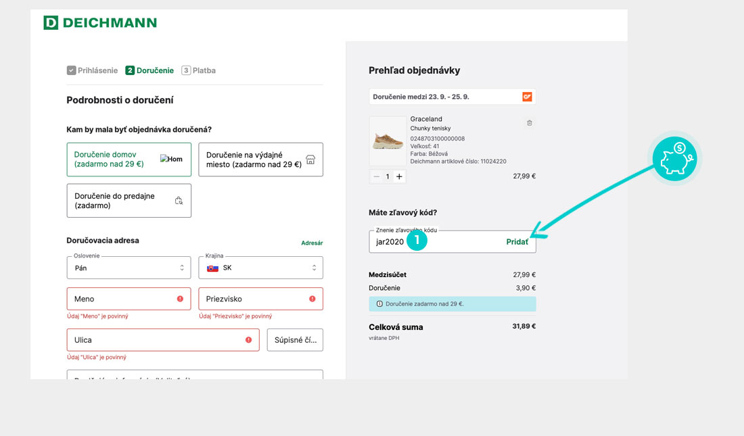Screen dimensions: 744x436
Task: Click the Deichmann logo in header
Action: [x=100, y=23]
